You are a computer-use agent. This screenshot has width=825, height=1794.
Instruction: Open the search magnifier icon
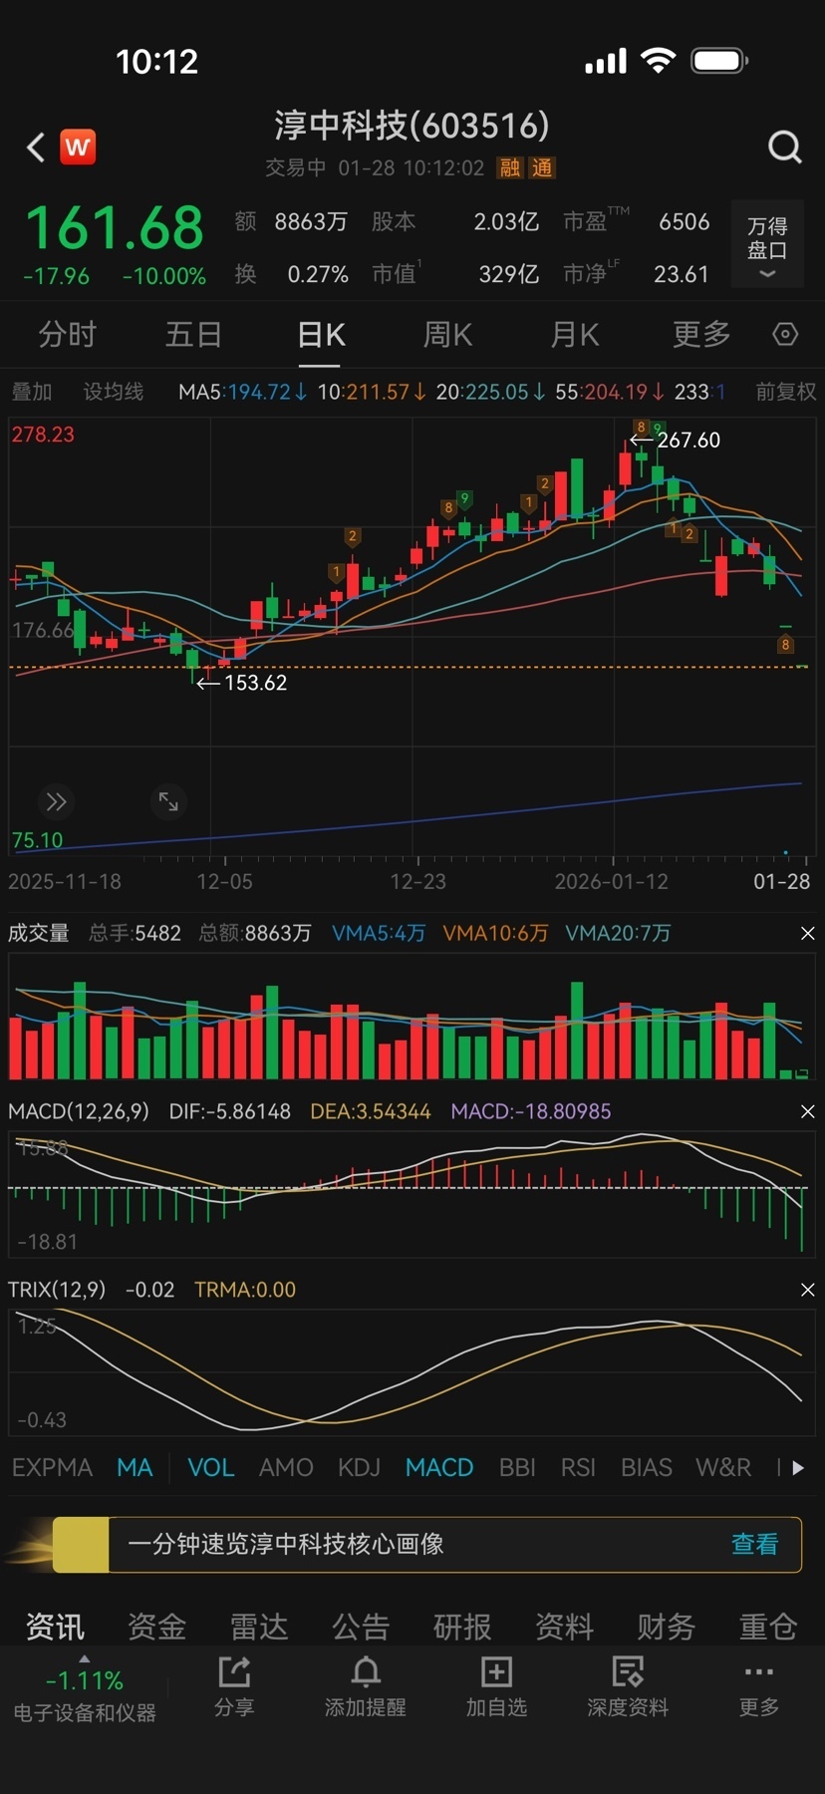(784, 148)
